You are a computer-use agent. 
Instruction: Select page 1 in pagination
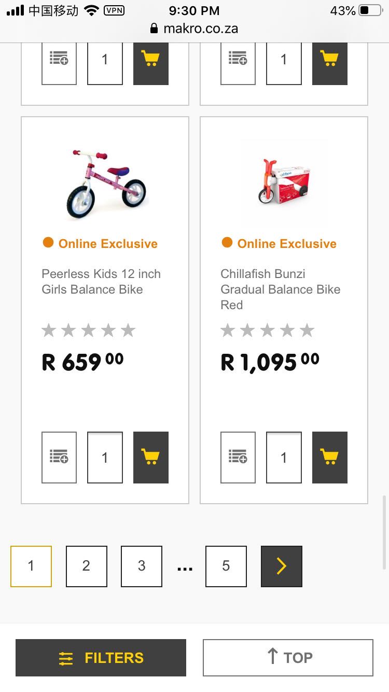coord(31,566)
